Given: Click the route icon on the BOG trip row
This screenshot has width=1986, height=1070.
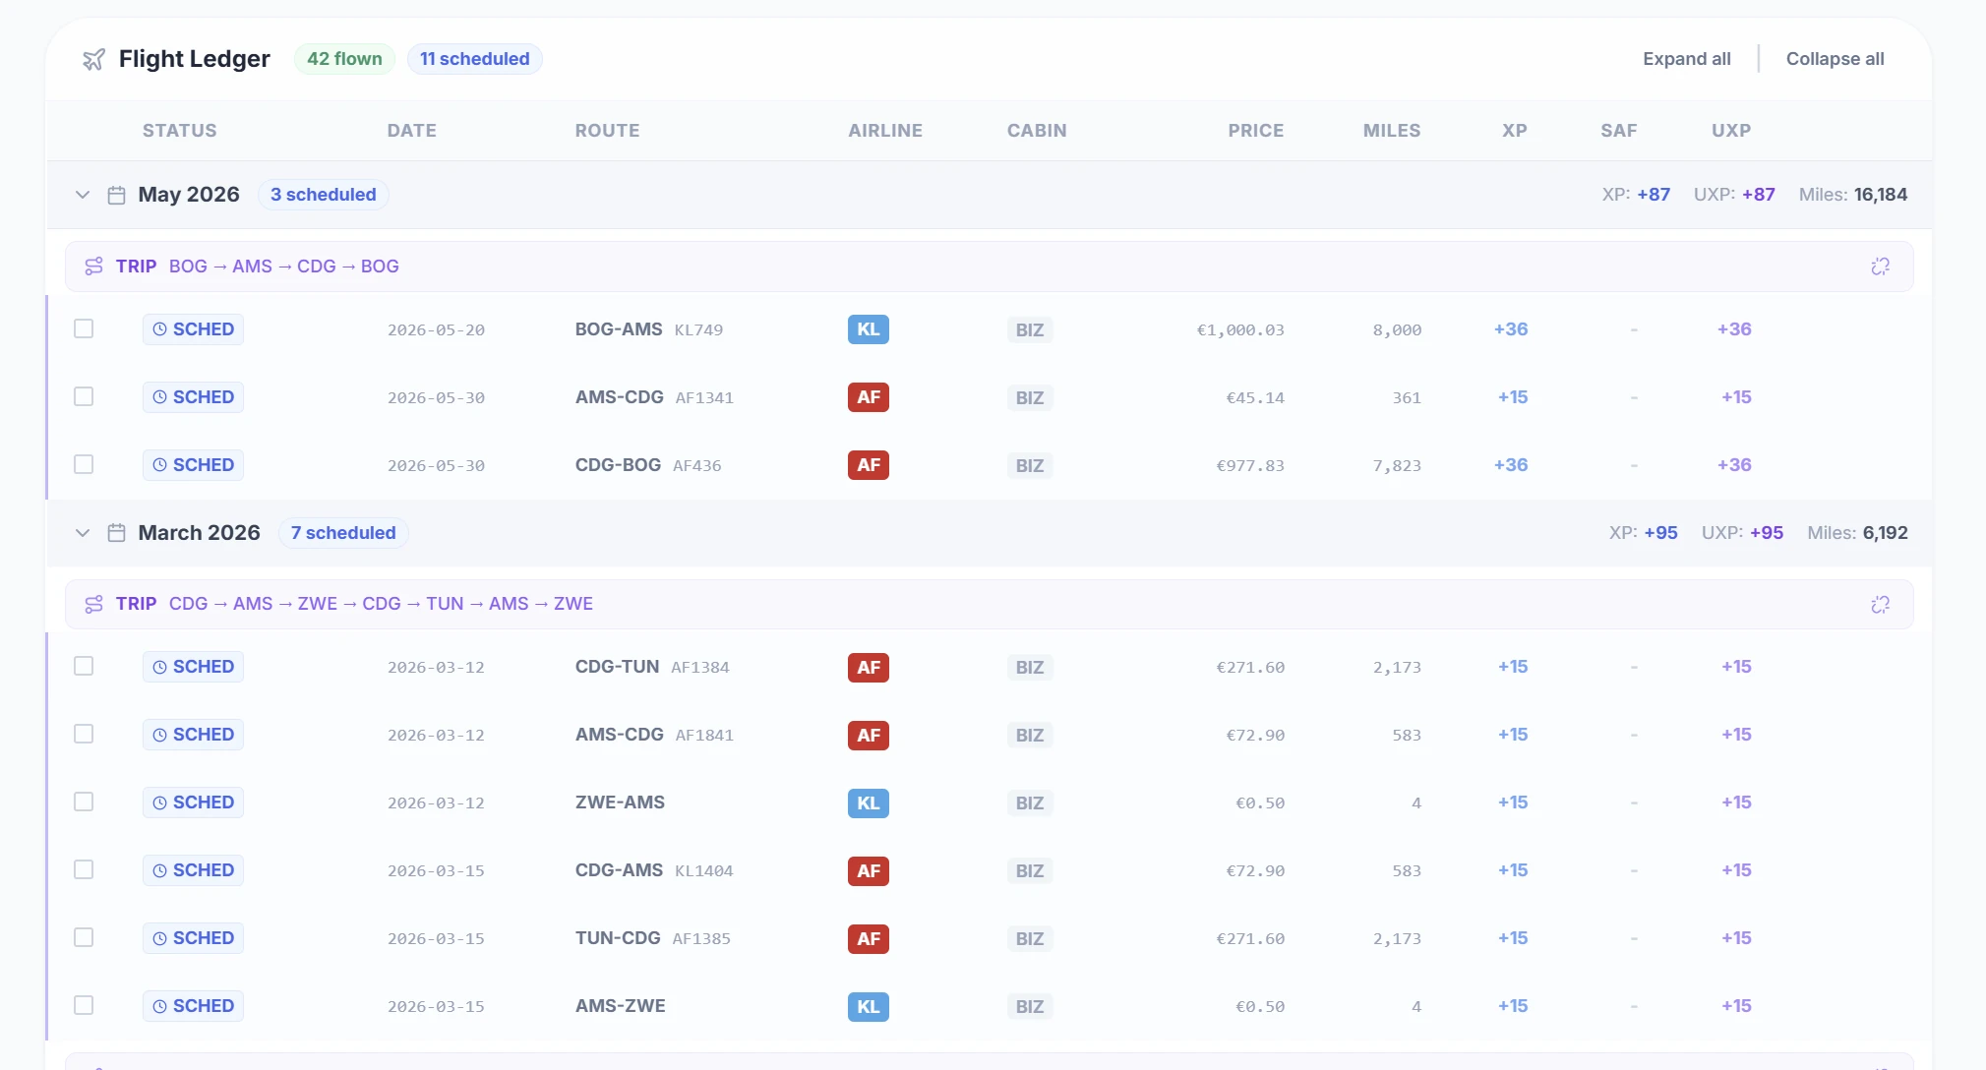Looking at the screenshot, I should [x=93, y=266].
